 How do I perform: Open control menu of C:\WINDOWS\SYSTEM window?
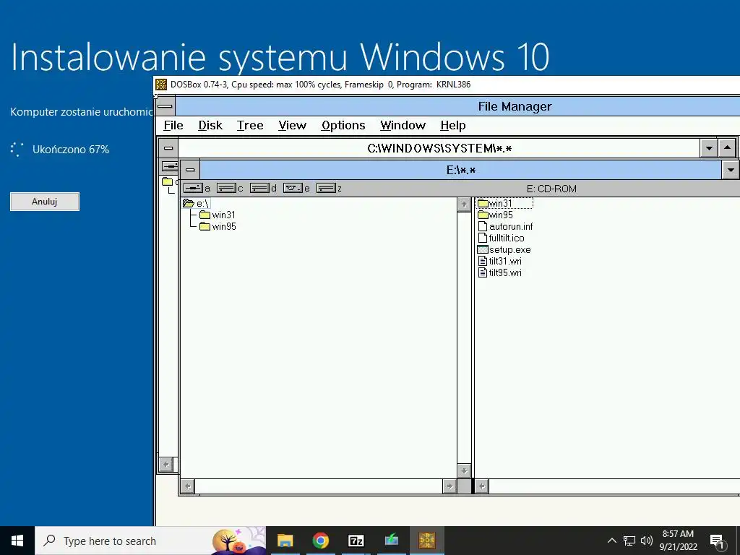point(168,148)
